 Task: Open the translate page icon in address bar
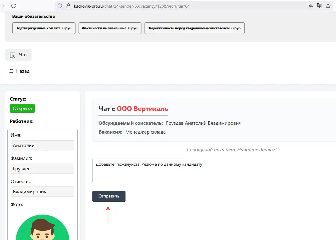(311, 6)
